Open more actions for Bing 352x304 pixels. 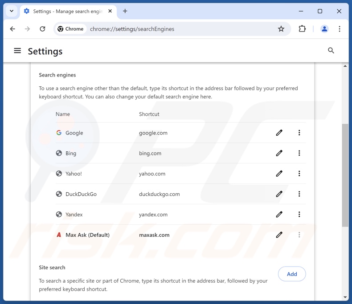tap(299, 153)
